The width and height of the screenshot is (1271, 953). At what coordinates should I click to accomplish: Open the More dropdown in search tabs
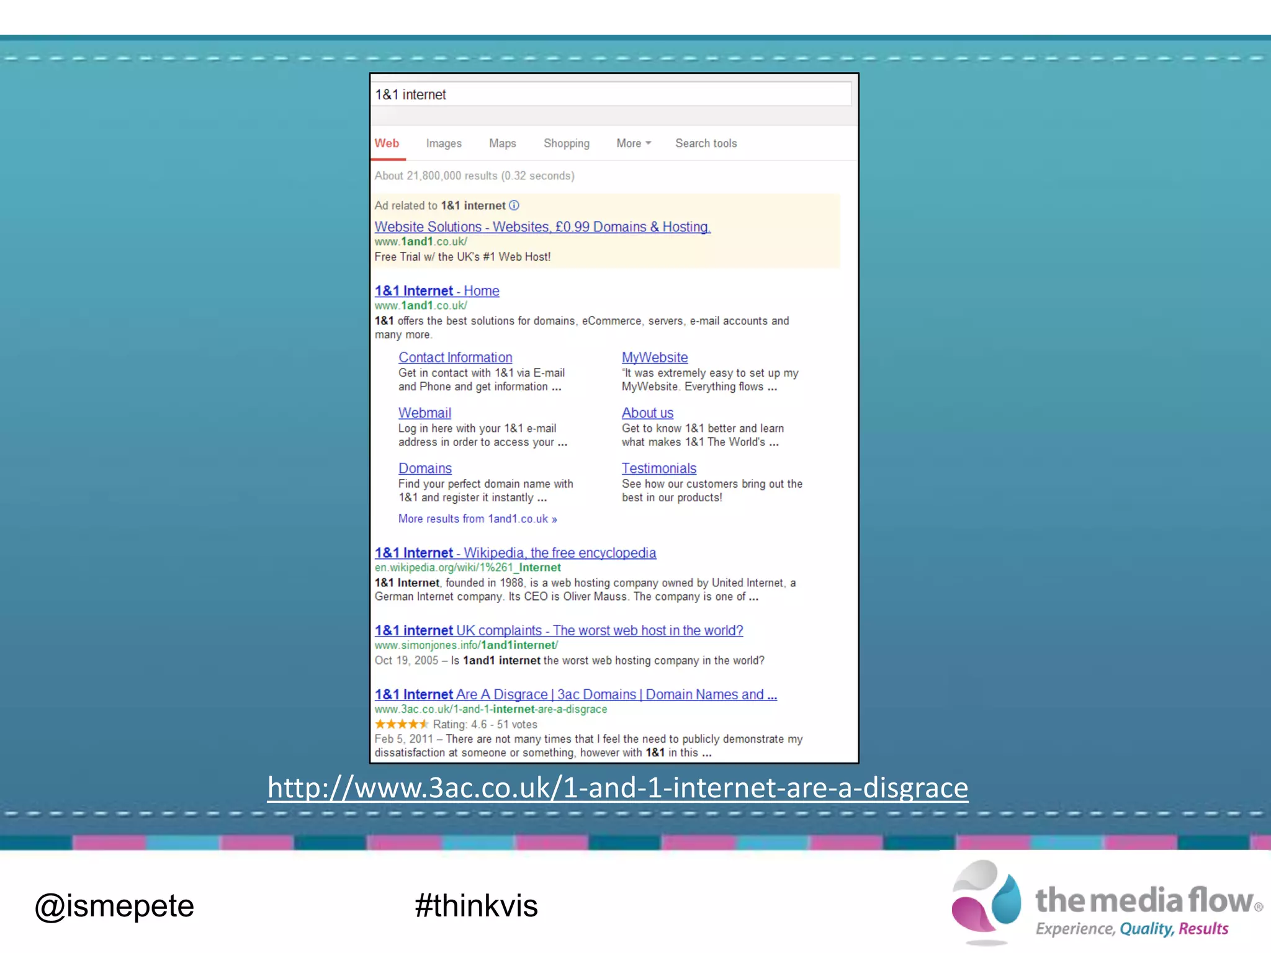634,143
